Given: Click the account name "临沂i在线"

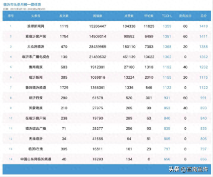Looking at the screenshot, I should (x=36, y=149).
